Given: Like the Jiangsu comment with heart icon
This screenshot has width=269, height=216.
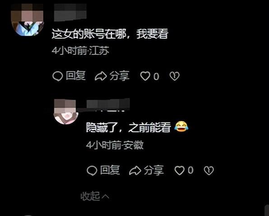Looking at the screenshot, I should (145, 76).
